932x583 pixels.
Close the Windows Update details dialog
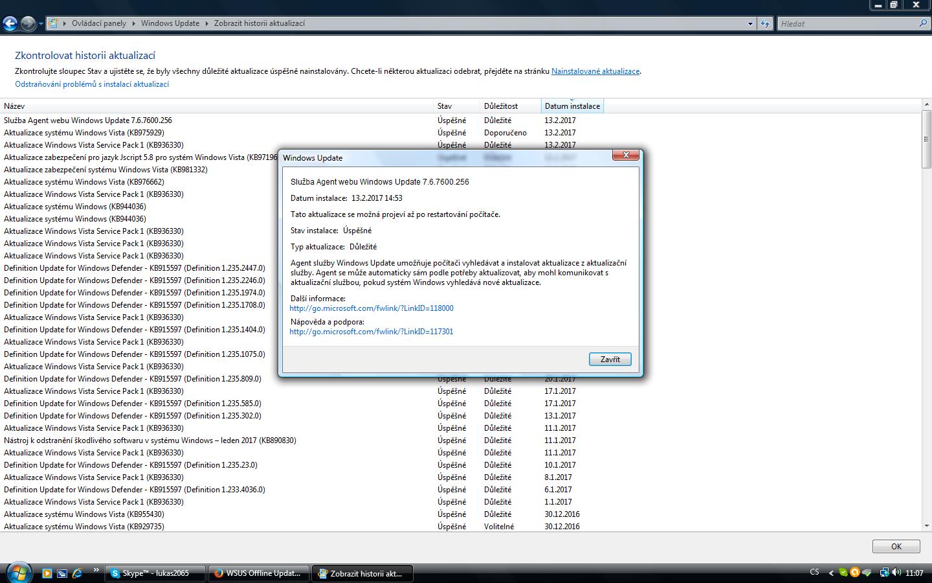tap(626, 155)
